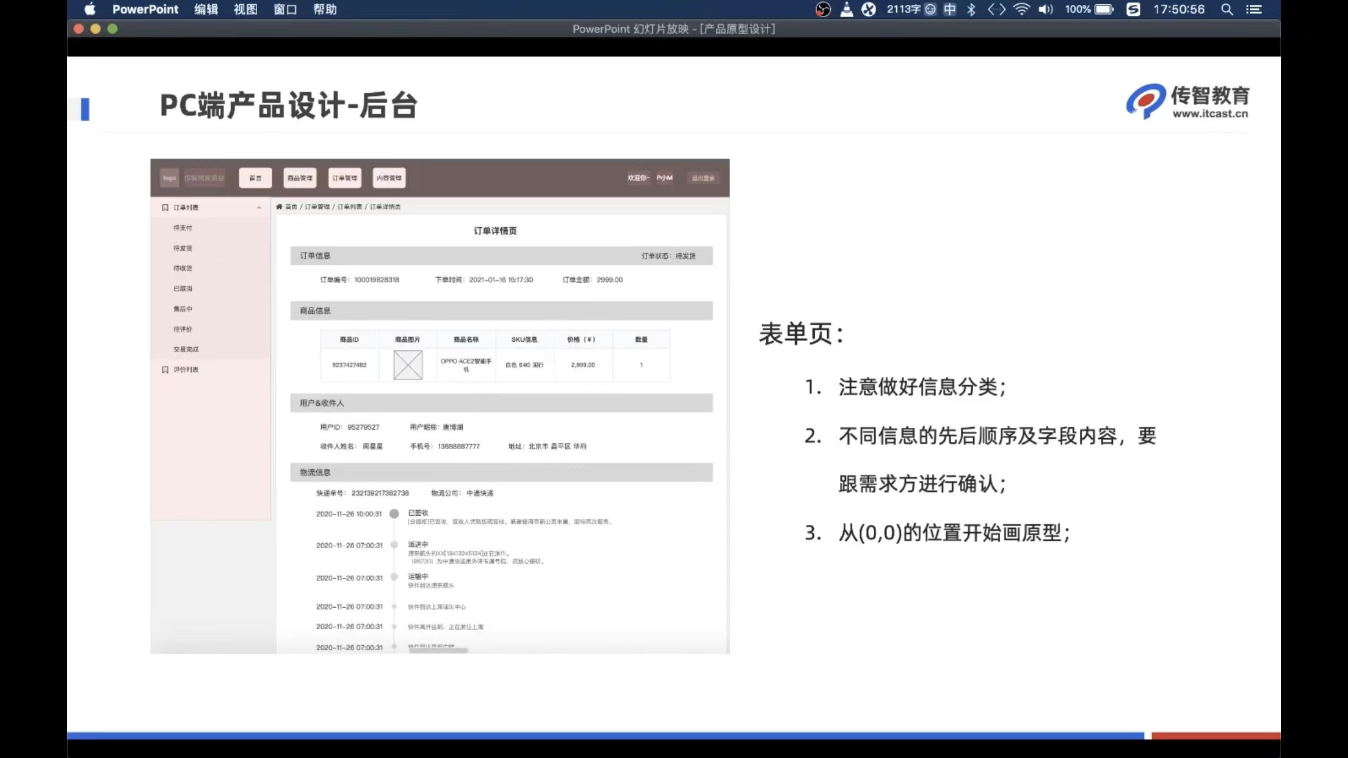Collapse the 订单列表 sidebar chevron

click(259, 208)
